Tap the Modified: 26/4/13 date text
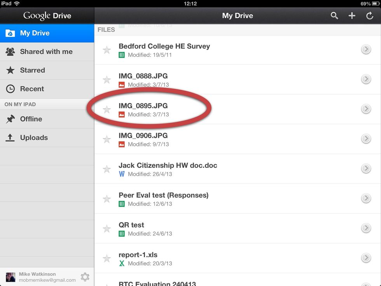The image size is (381, 286). click(x=150, y=174)
